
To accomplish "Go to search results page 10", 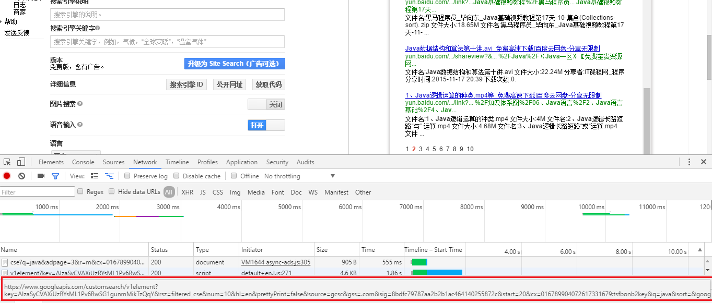I will 470,149.
